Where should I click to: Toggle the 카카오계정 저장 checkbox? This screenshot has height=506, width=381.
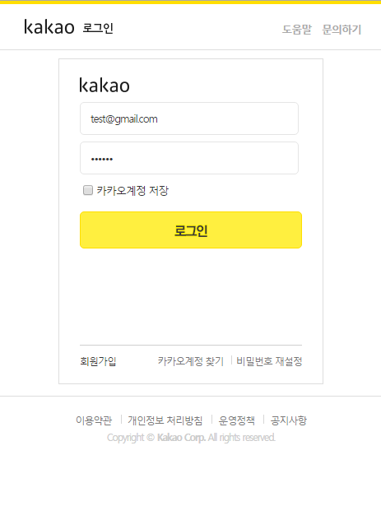tap(88, 190)
